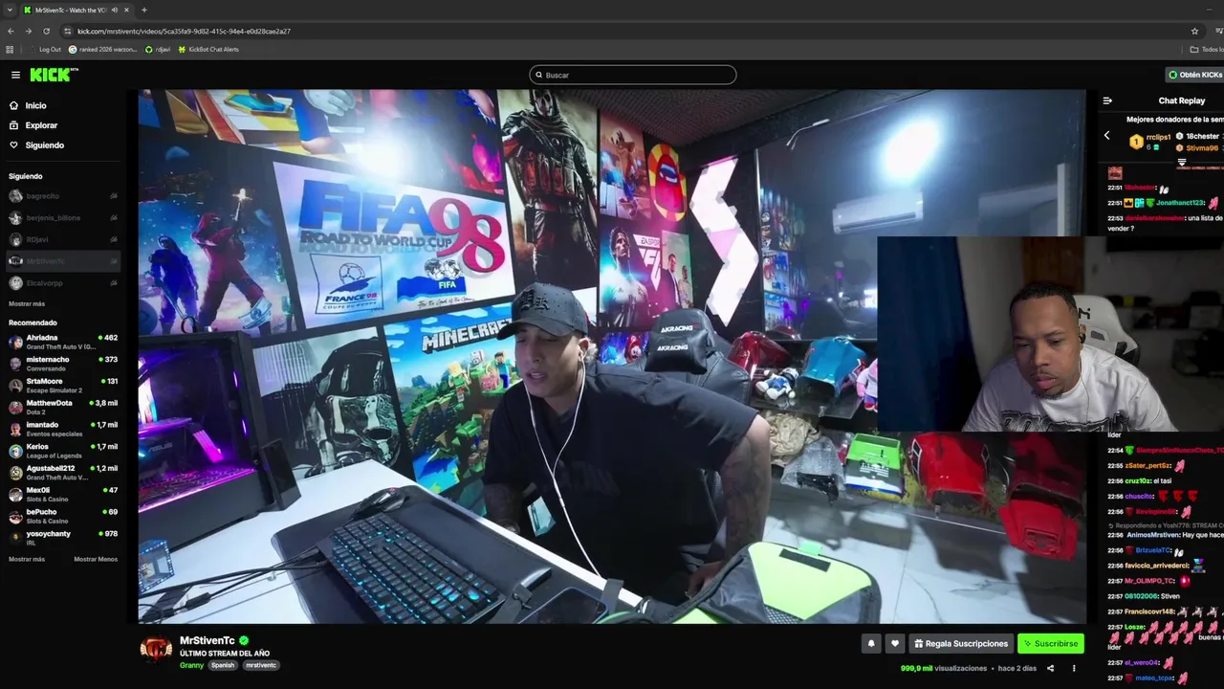1224x689 pixels.
Task: Open the KickBot Chat Alerts bookmark
Action: click(x=208, y=49)
